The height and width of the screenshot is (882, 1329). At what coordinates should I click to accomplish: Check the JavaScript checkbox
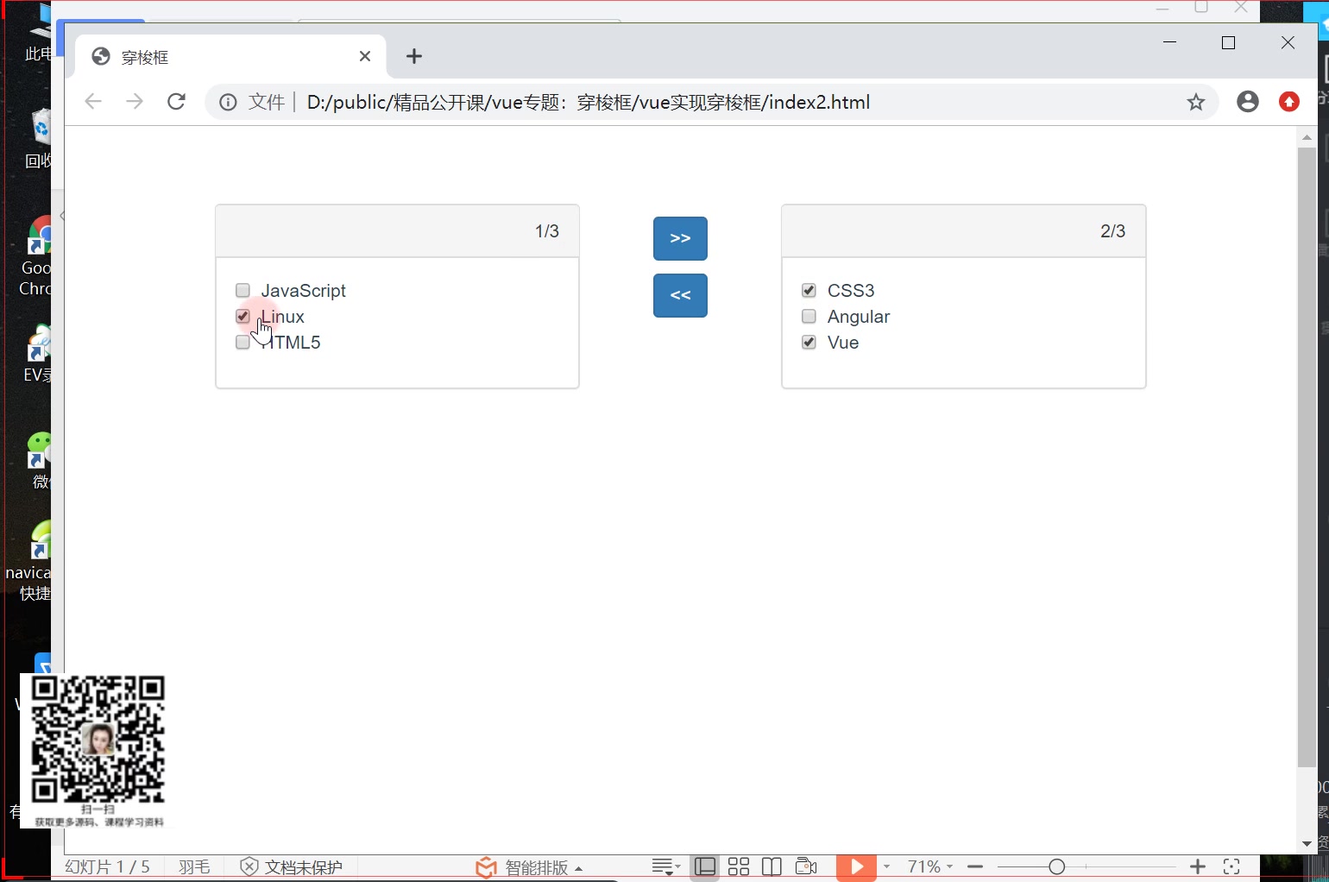click(242, 291)
